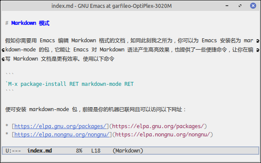This screenshot has height=163, width=261.
Task: Click the elpa.gnu.org packages link text in brackets
Action: point(60,126)
